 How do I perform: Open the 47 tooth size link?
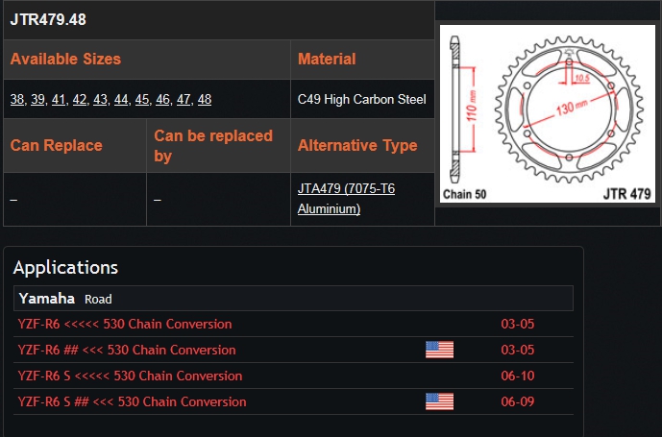pyautogui.click(x=184, y=99)
